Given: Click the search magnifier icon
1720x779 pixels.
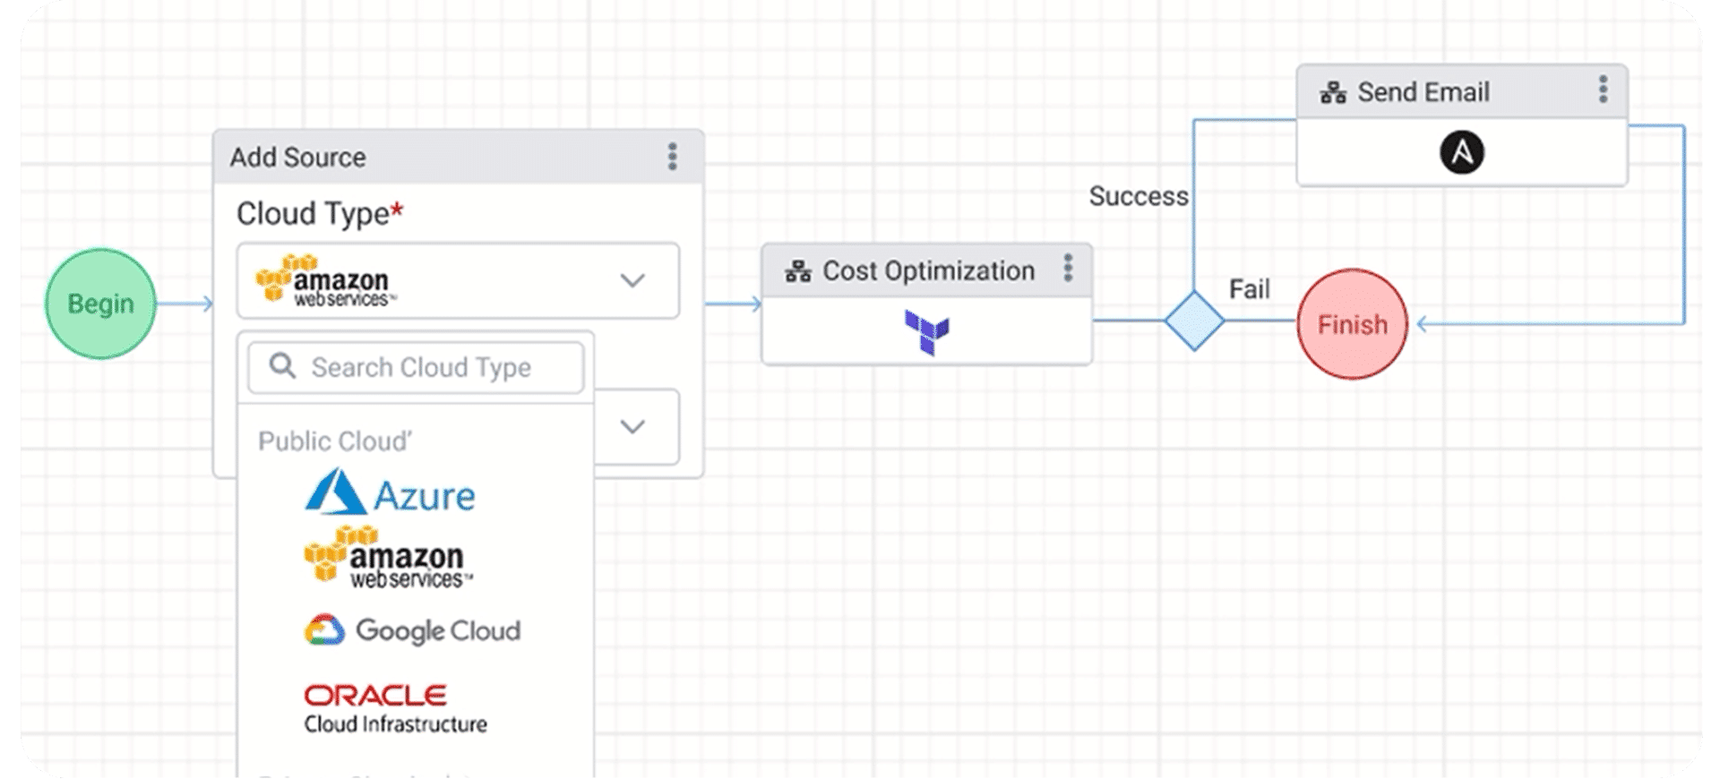Looking at the screenshot, I should click(x=282, y=366).
